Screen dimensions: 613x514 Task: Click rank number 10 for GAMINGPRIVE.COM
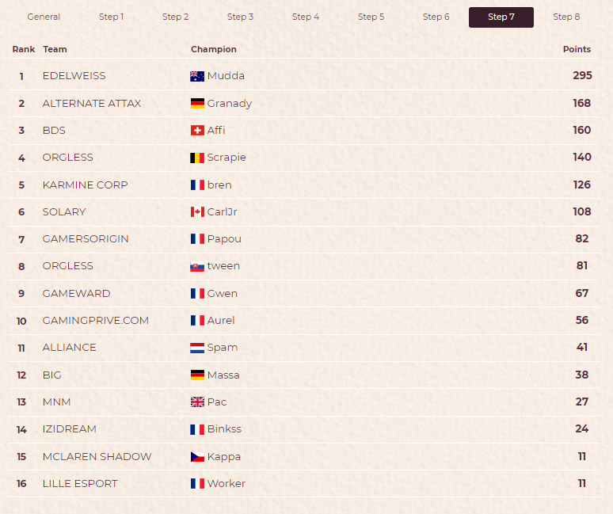tap(21, 321)
